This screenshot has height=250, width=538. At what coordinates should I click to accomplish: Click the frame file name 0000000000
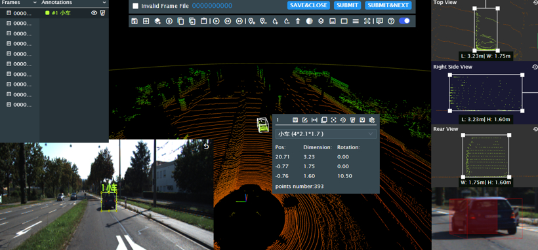(212, 6)
